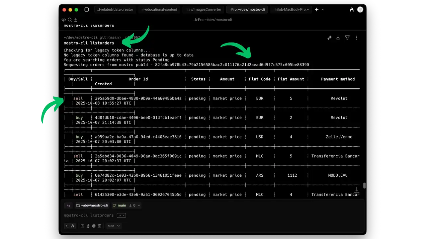
Task: Toggle the sidebar panel icon
Action: [x=87, y=10]
